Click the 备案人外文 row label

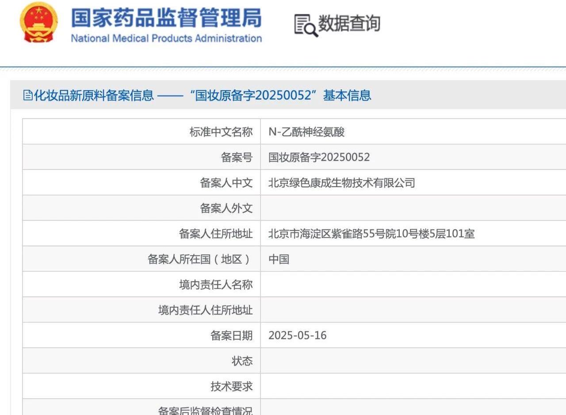pyautogui.click(x=226, y=208)
